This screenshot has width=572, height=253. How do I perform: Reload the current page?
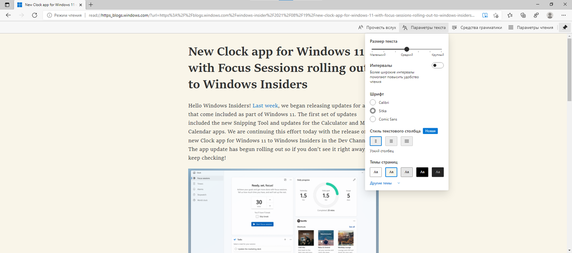(x=34, y=15)
